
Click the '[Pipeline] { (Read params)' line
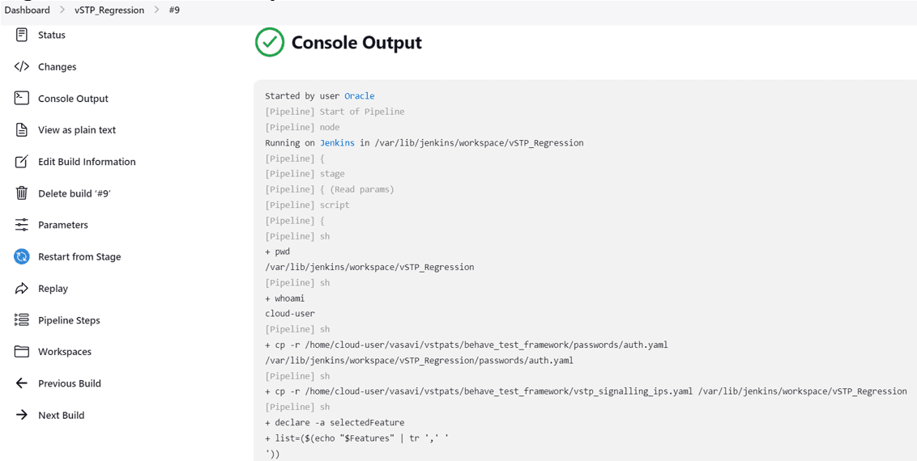click(x=331, y=189)
